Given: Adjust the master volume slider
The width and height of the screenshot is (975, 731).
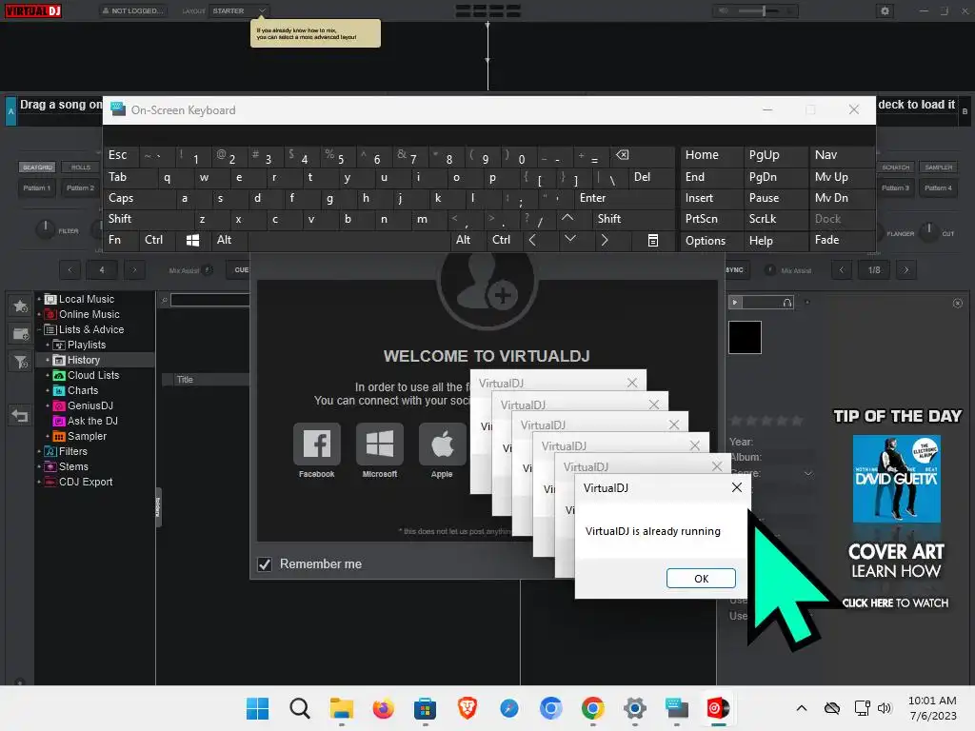Looking at the screenshot, I should coord(765,10).
